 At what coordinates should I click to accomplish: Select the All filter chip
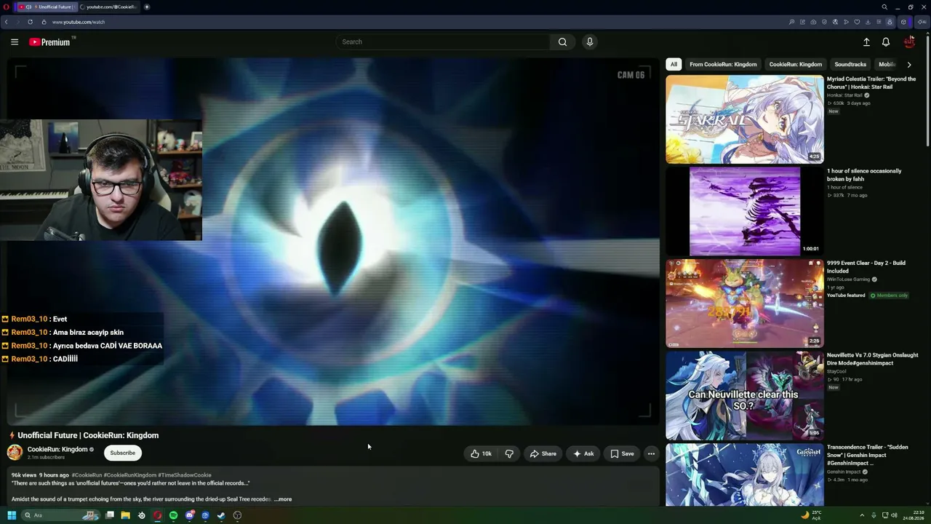[x=674, y=65]
